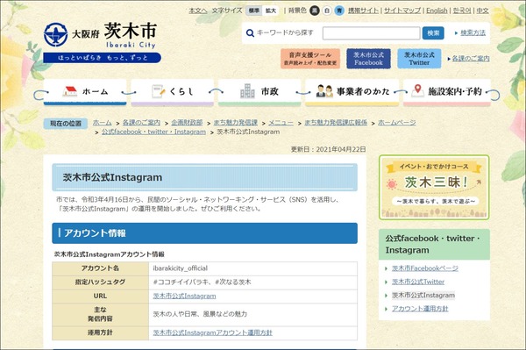The height and width of the screenshot is (350, 526).
Task: Click the map pin icon for 施設案内・予約
Action: (417, 90)
